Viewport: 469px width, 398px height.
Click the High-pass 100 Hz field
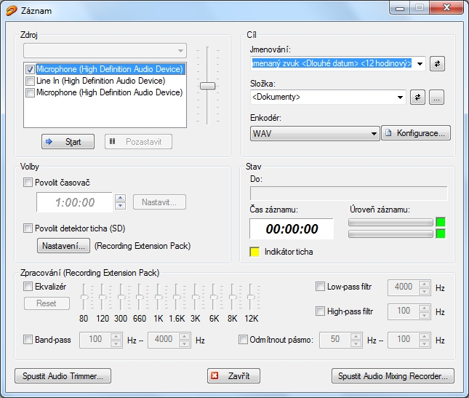point(404,312)
